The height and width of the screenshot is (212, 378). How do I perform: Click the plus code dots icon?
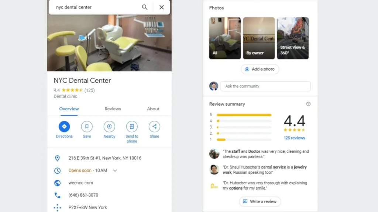[x=57, y=208]
